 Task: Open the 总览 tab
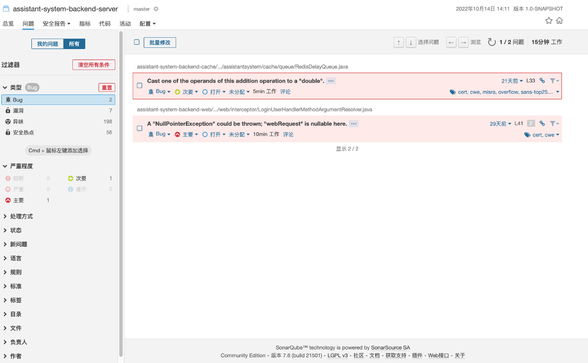click(8, 24)
